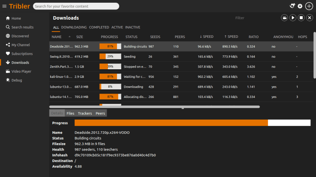Open the Files tab
This screenshot has height=177, width=316.
pos(70,113)
